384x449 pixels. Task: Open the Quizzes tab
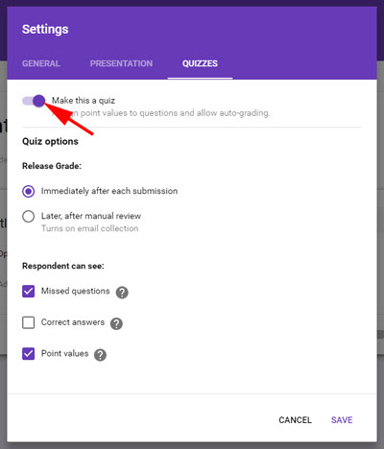[200, 63]
